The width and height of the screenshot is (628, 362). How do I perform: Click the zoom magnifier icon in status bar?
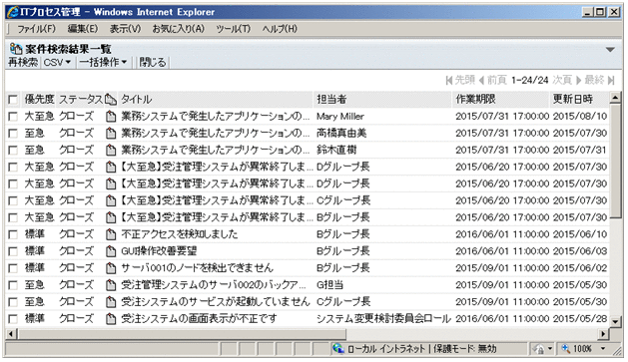click(x=566, y=348)
